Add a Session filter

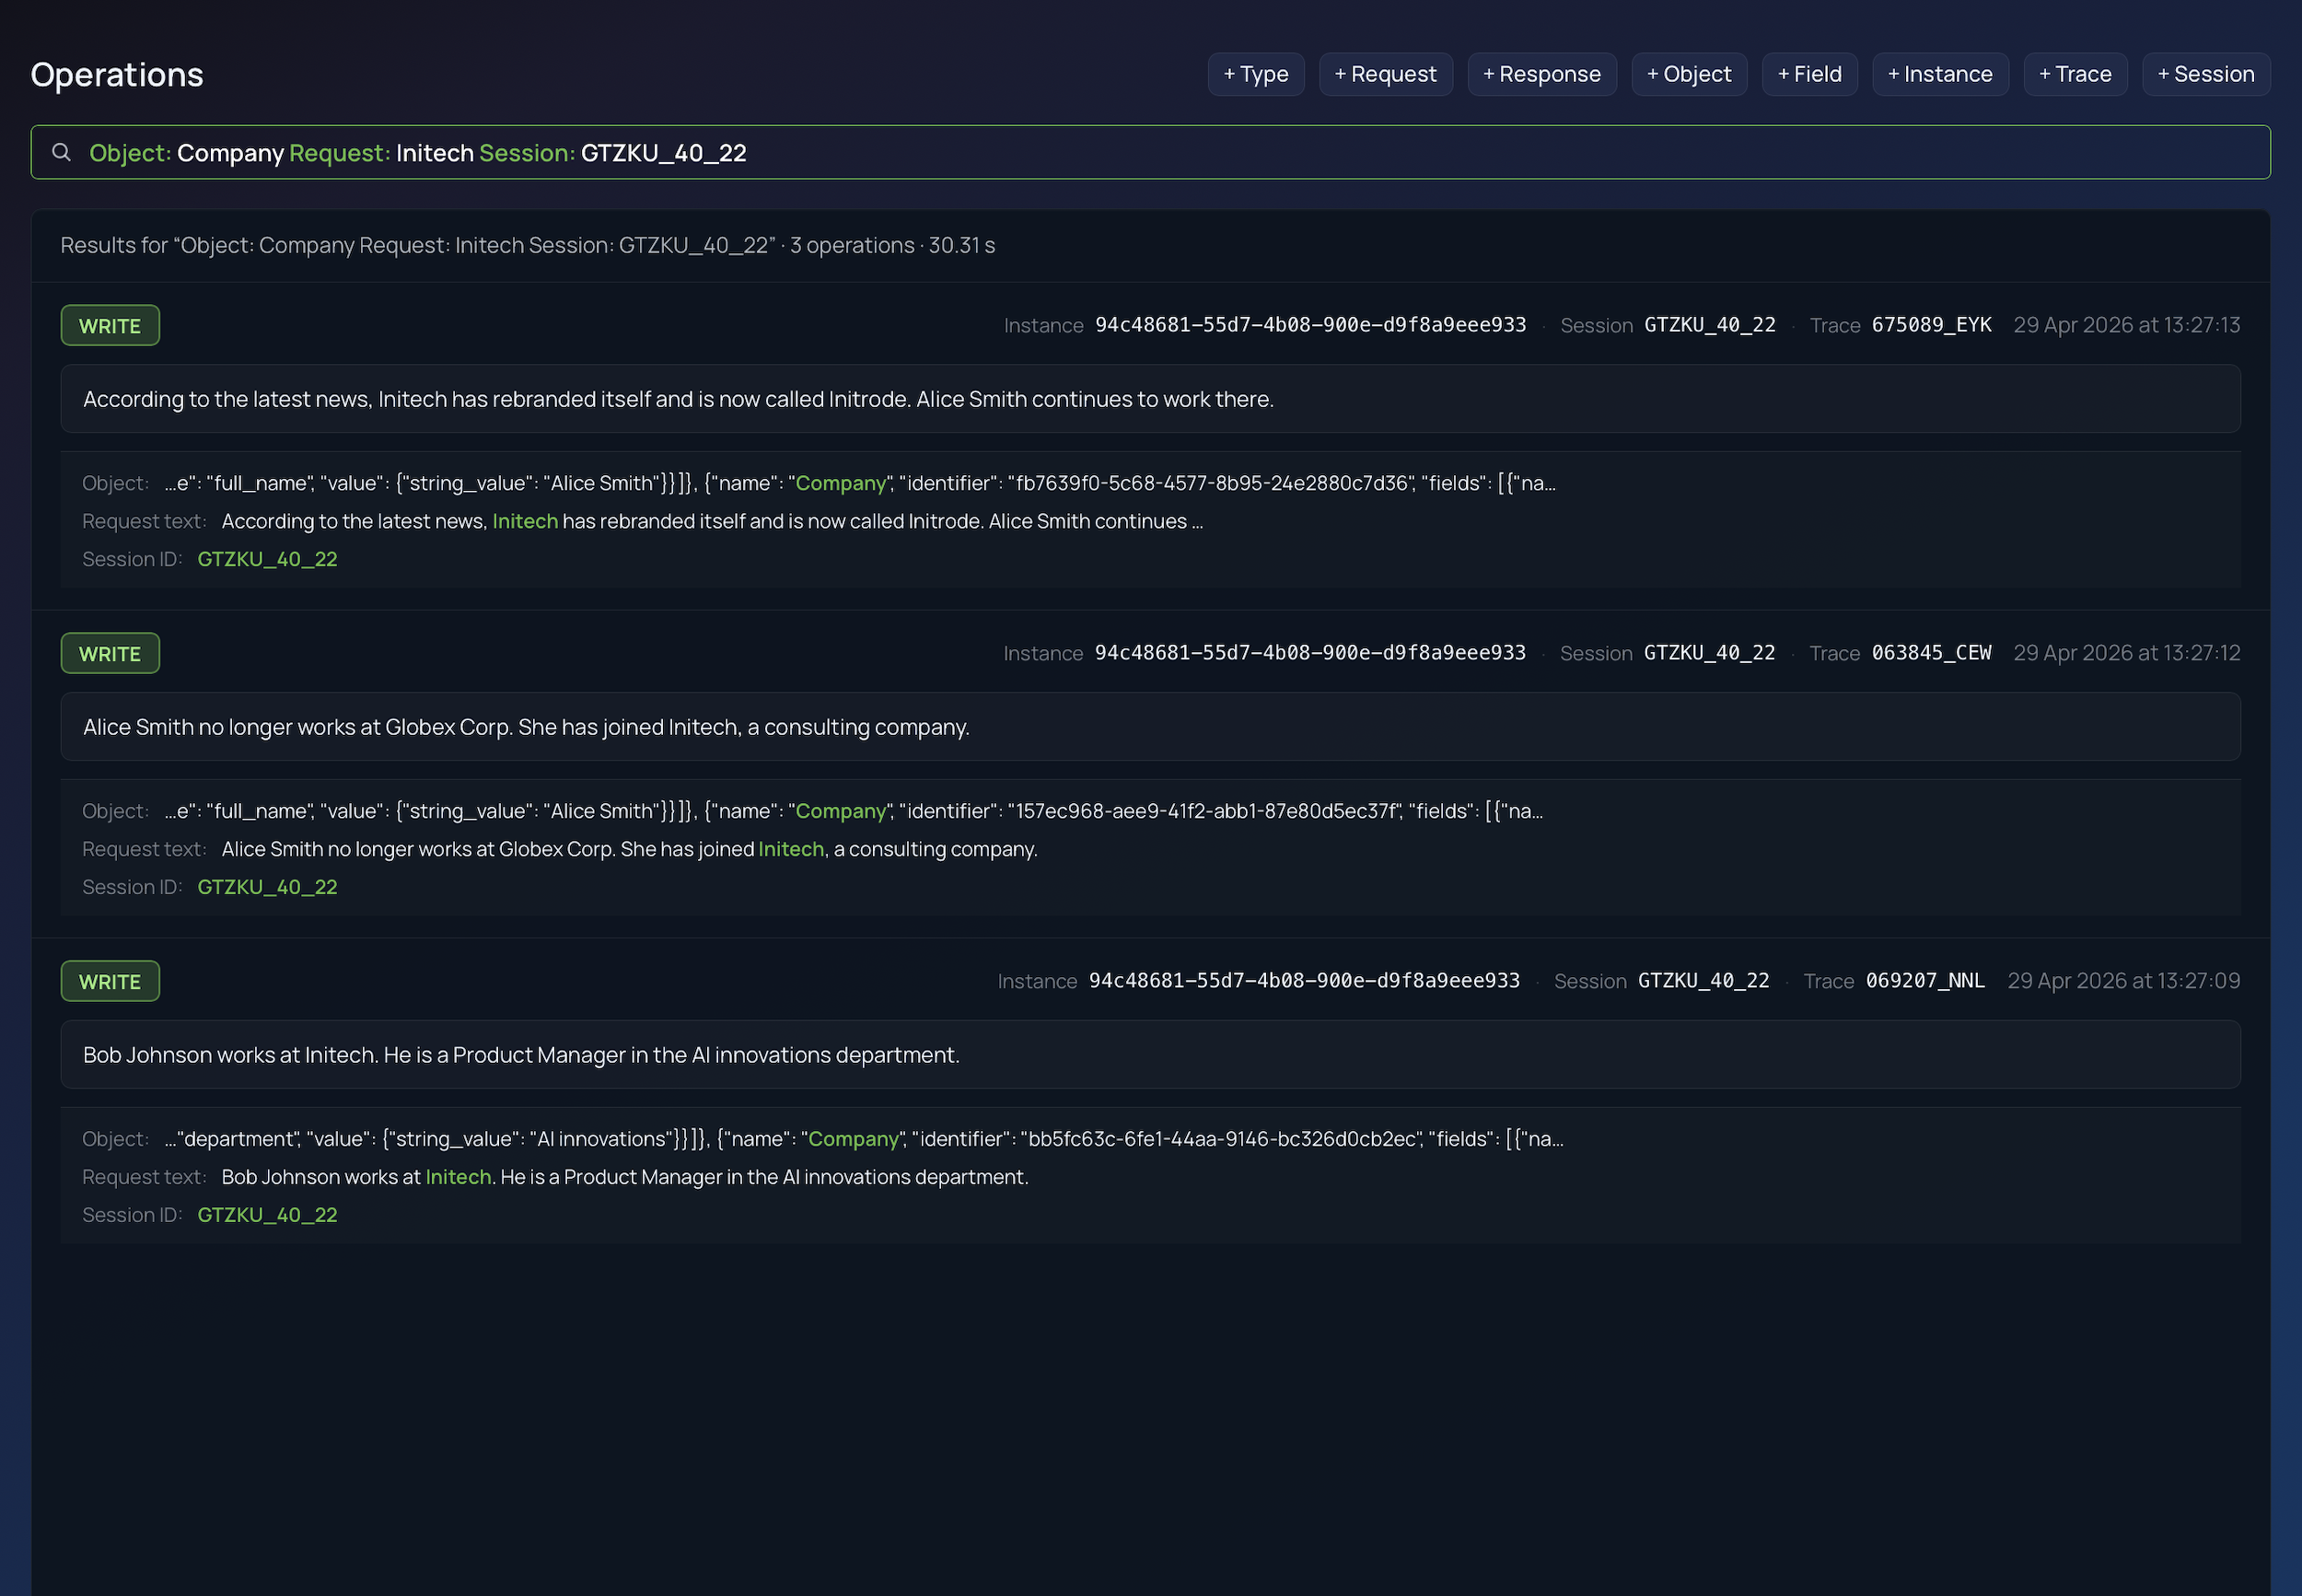(2206, 74)
